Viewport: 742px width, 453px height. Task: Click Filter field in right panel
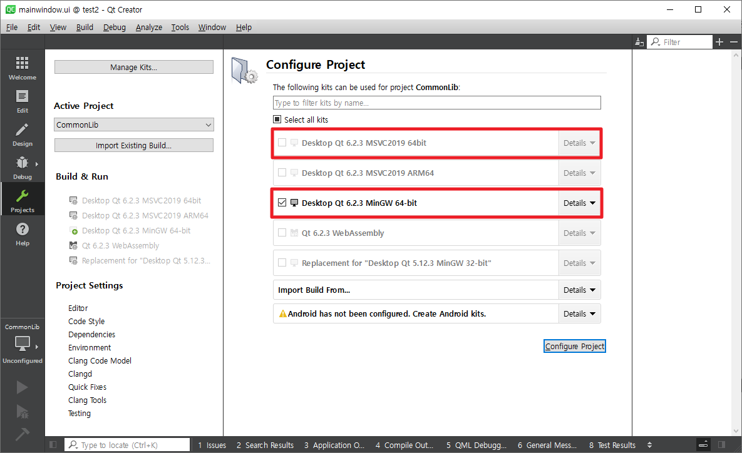click(x=680, y=42)
